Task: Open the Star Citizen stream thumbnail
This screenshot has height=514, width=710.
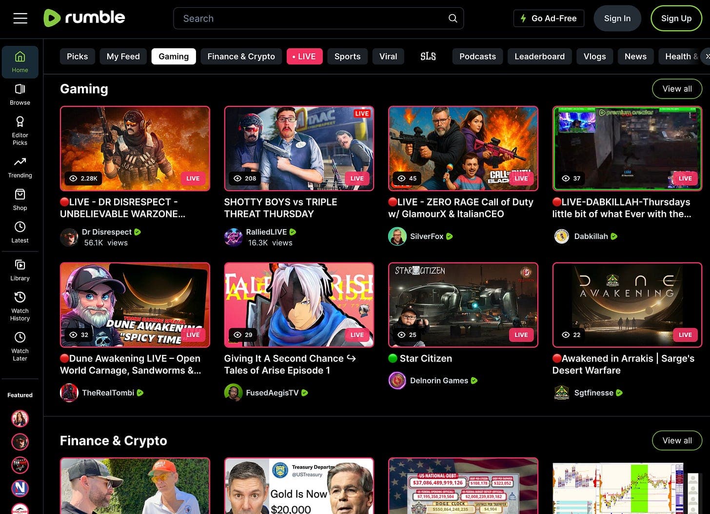Action: pyautogui.click(x=463, y=305)
